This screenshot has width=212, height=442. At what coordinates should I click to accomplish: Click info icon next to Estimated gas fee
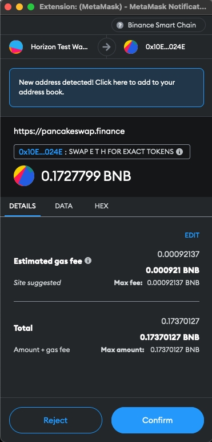pos(88,261)
